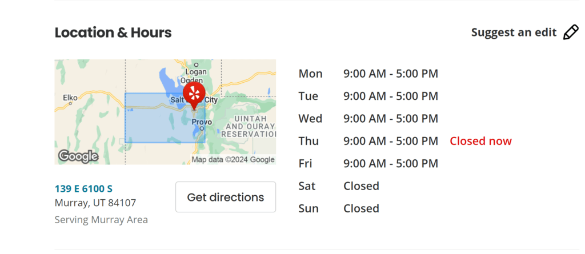Click the red Closed now status text

[480, 141]
